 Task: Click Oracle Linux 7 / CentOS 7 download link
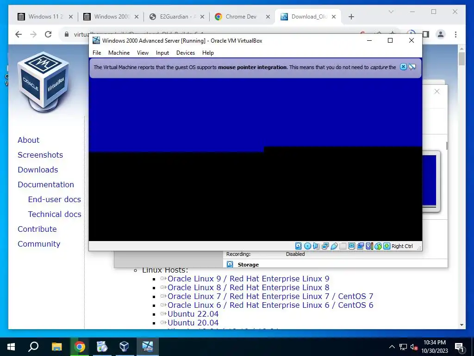coord(270,296)
